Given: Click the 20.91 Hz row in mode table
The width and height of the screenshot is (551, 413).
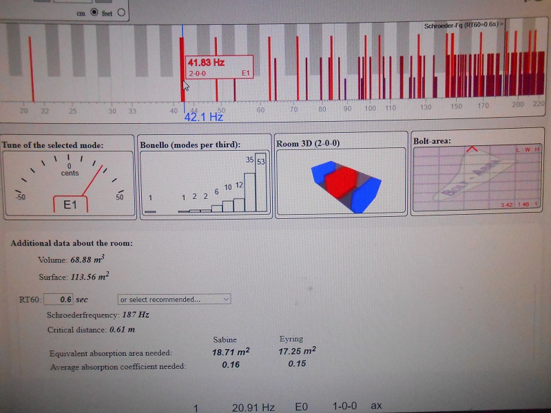Looking at the screenshot, I should coord(253,407).
